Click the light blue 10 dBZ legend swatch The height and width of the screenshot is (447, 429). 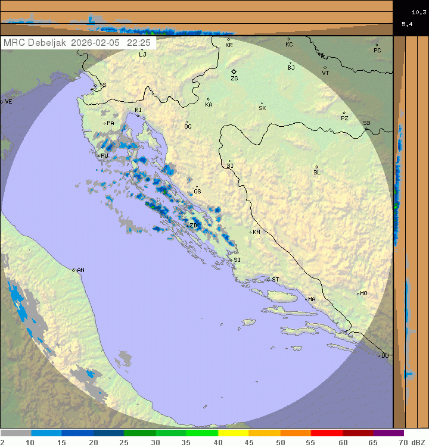pos(46,433)
